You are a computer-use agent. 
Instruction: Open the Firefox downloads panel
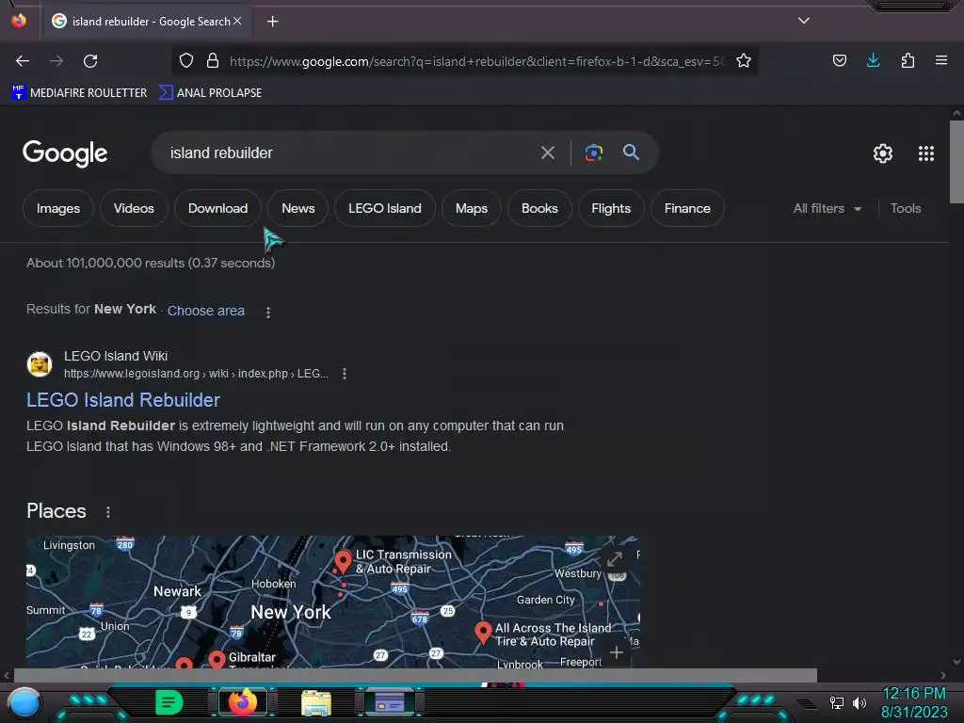coord(873,60)
